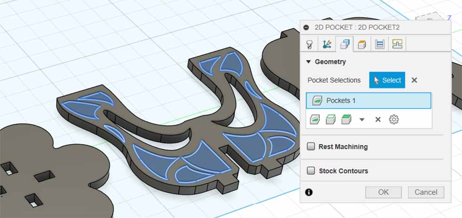
Task: Choose the face contour selection icon
Action: (315, 120)
